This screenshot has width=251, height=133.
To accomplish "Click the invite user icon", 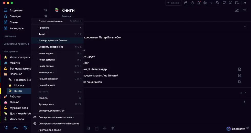I will (237, 10).
